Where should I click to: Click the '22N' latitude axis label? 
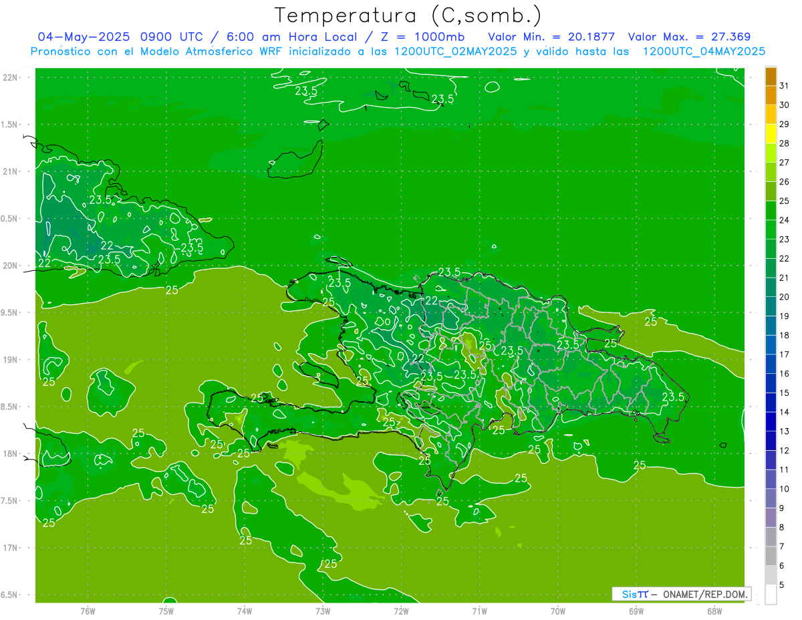11,78
